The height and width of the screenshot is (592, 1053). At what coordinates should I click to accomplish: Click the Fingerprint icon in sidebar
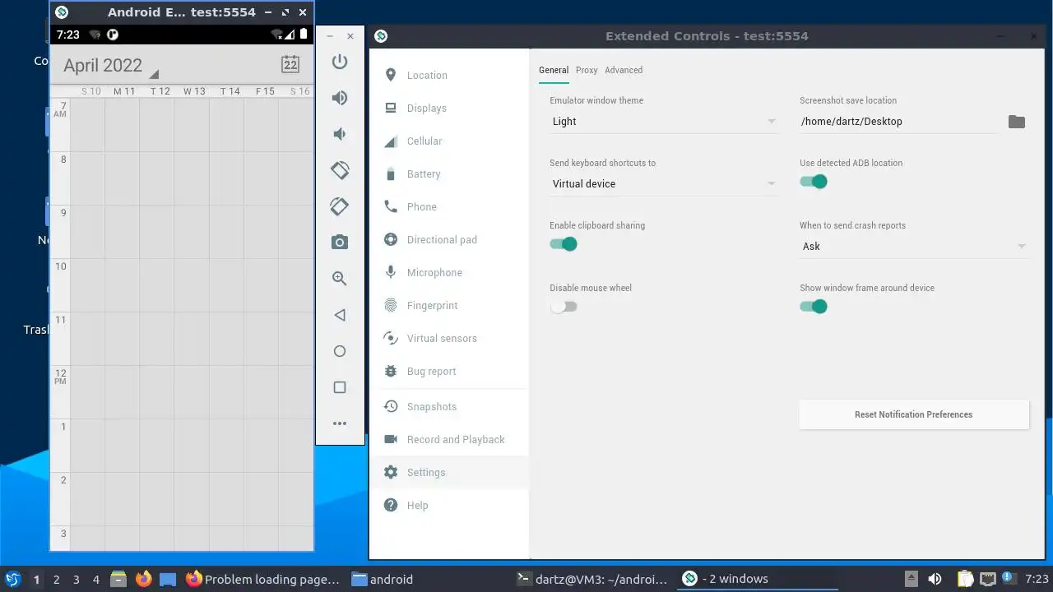(391, 305)
